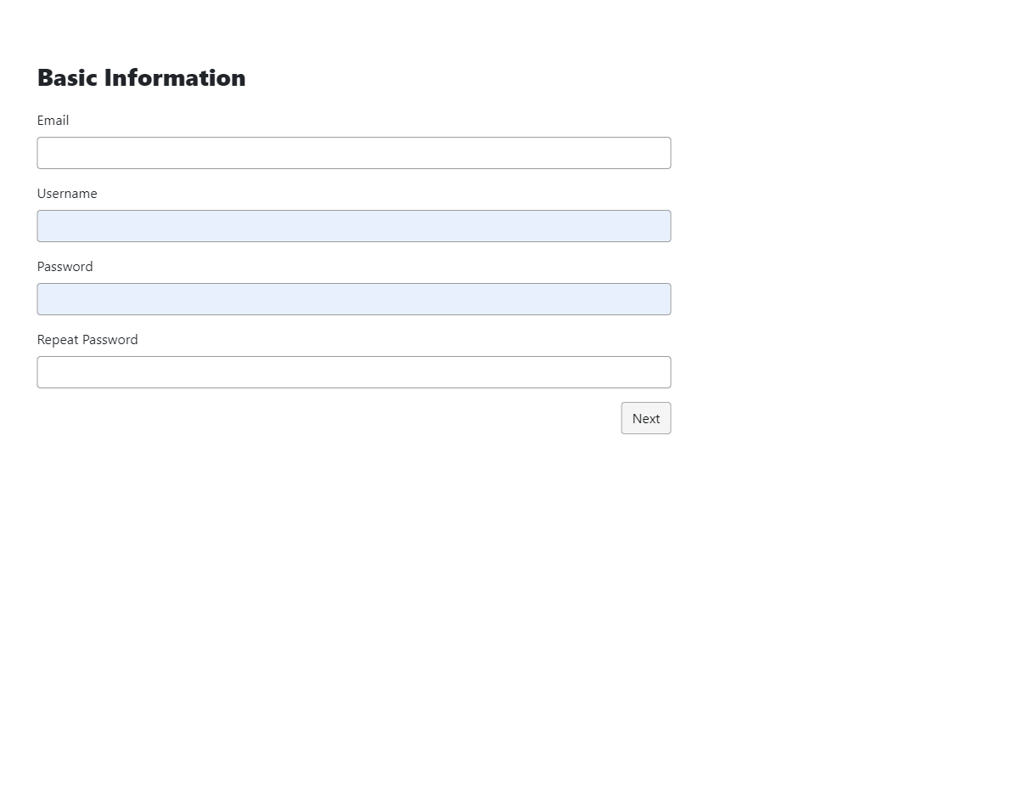Click into the Repeat Password field
Screen dimensions: 1019x809
[x=353, y=372]
